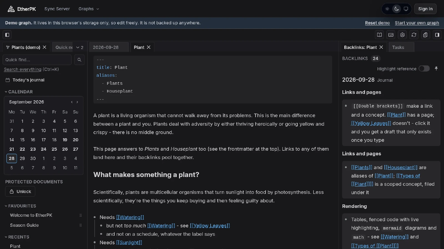Toggle the left sidebar panel icon
Image resolution: width=444 pixels, height=249 pixels.
(x=7, y=35)
